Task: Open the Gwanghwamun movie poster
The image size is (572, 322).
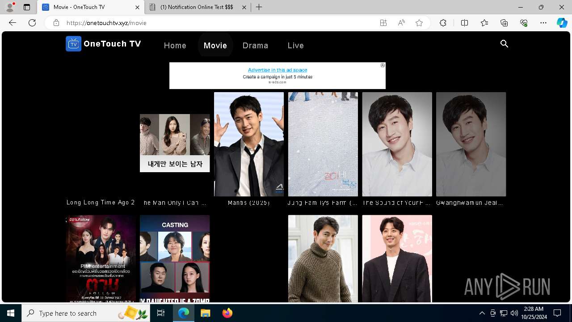Action: [x=471, y=144]
